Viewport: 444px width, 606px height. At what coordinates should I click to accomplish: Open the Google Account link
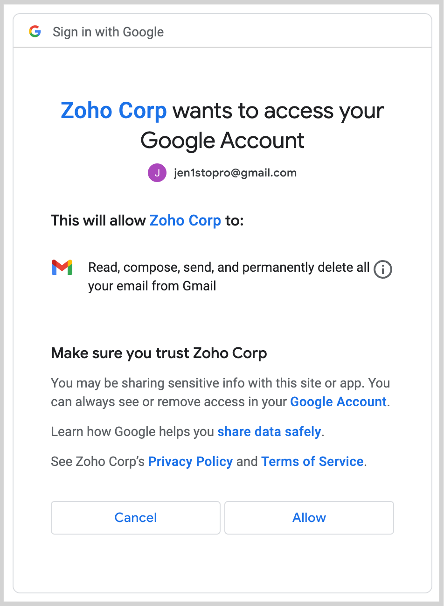coord(338,402)
